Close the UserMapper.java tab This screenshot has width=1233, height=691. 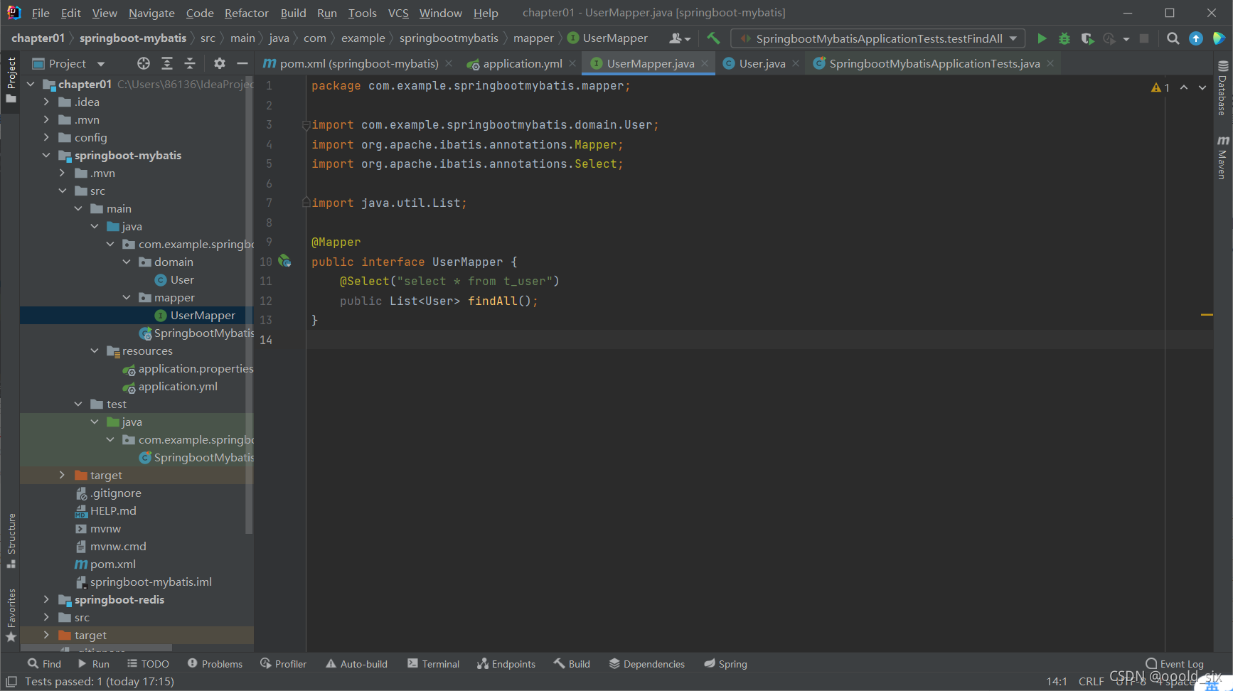pos(705,63)
